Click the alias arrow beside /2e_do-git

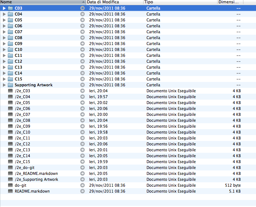pyautogui.click(x=82, y=168)
